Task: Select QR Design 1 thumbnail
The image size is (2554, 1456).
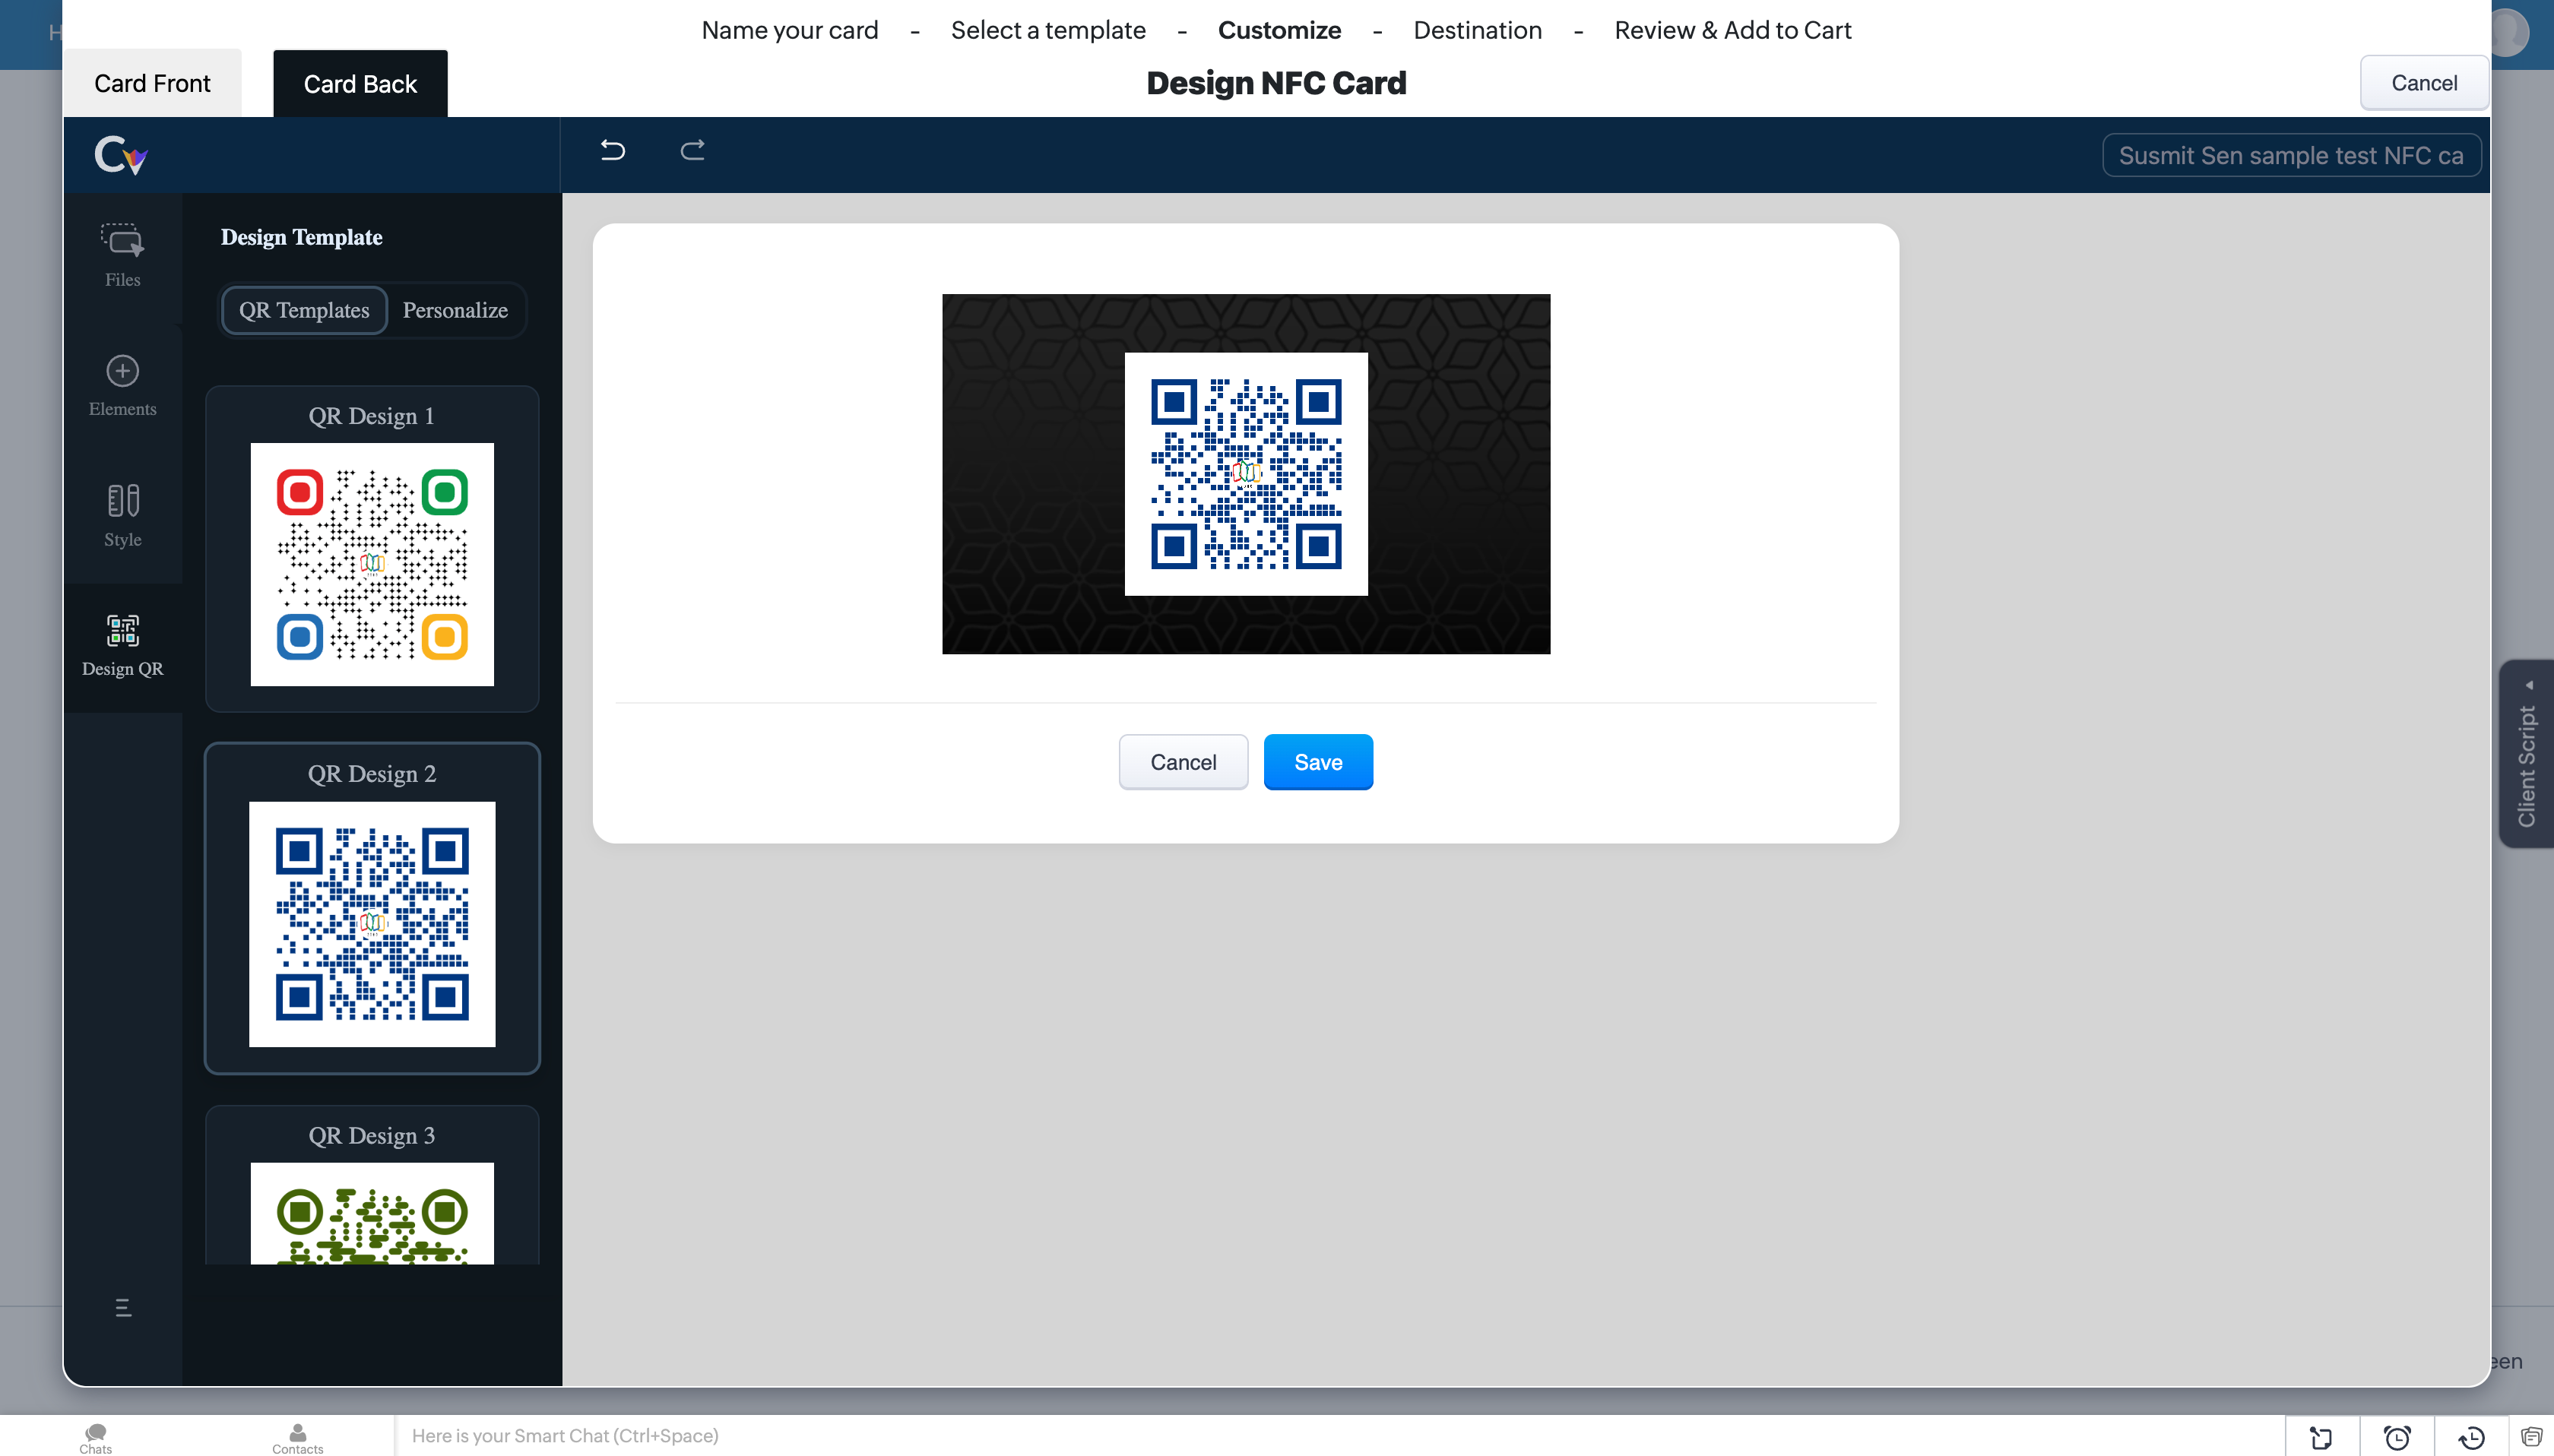Action: (372, 564)
